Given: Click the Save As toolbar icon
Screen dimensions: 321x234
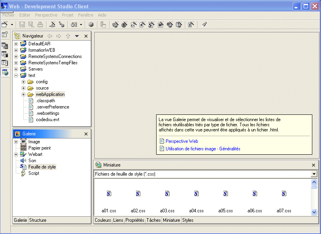Looking at the screenshot, I should (31, 24).
